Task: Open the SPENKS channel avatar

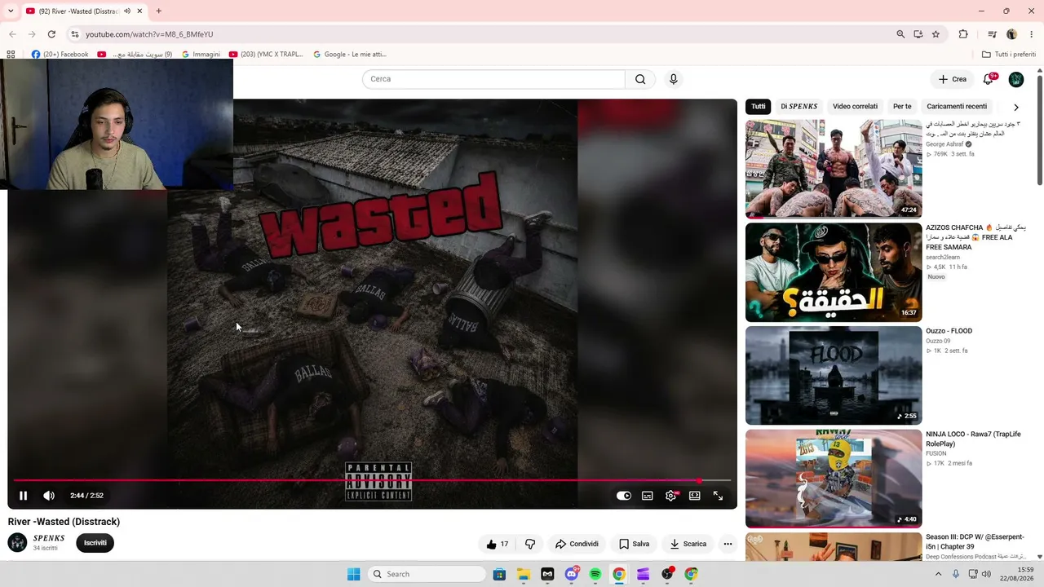Action: coord(17,543)
